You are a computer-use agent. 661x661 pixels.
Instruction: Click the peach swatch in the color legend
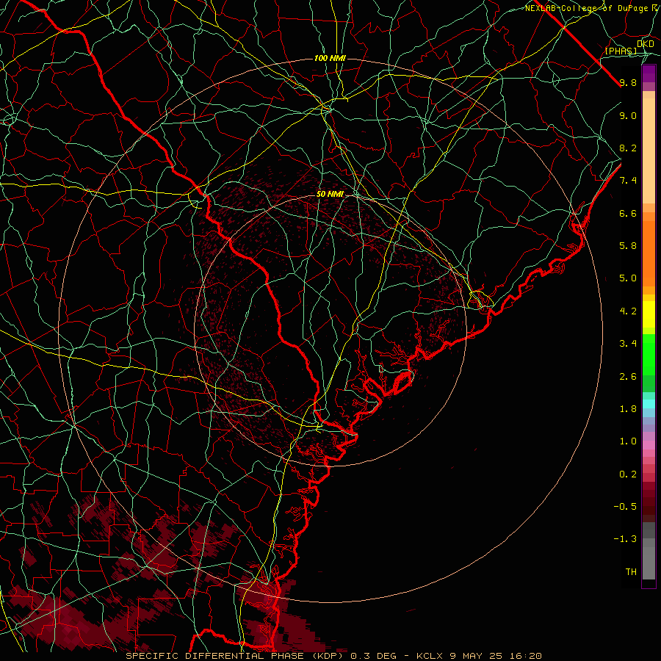point(649,151)
